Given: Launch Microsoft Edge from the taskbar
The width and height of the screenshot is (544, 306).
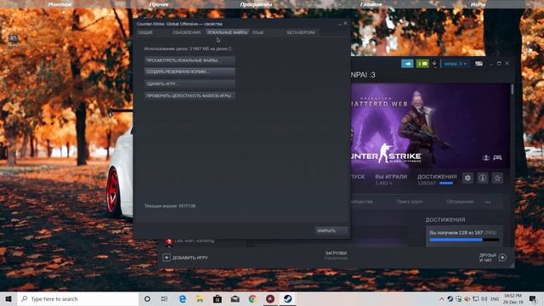Looking at the screenshot, I should [183, 298].
